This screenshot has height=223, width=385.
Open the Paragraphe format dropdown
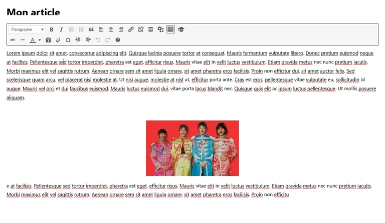coord(27,29)
